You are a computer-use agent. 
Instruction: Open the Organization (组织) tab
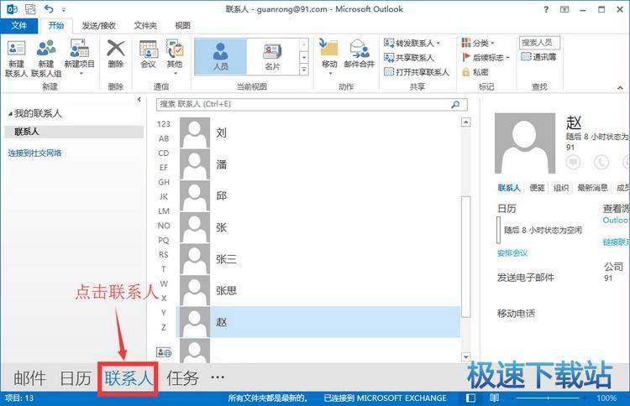tap(561, 187)
